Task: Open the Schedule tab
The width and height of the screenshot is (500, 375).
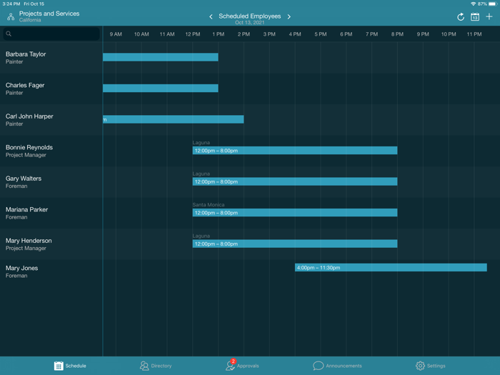Action: point(70,366)
